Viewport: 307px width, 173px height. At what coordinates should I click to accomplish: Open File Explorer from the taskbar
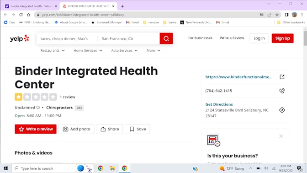coord(112,168)
